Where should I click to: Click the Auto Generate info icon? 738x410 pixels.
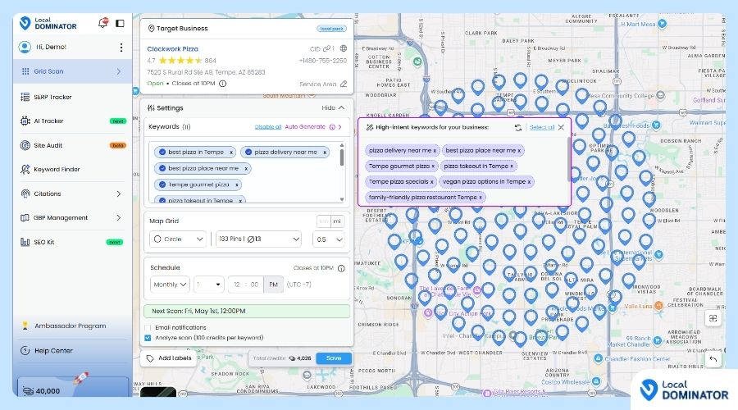[332, 126]
